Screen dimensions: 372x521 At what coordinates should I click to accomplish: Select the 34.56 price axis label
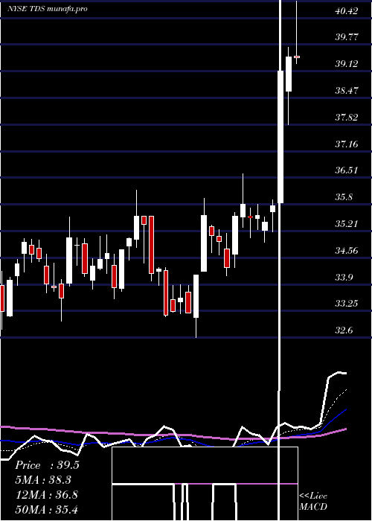347,250
